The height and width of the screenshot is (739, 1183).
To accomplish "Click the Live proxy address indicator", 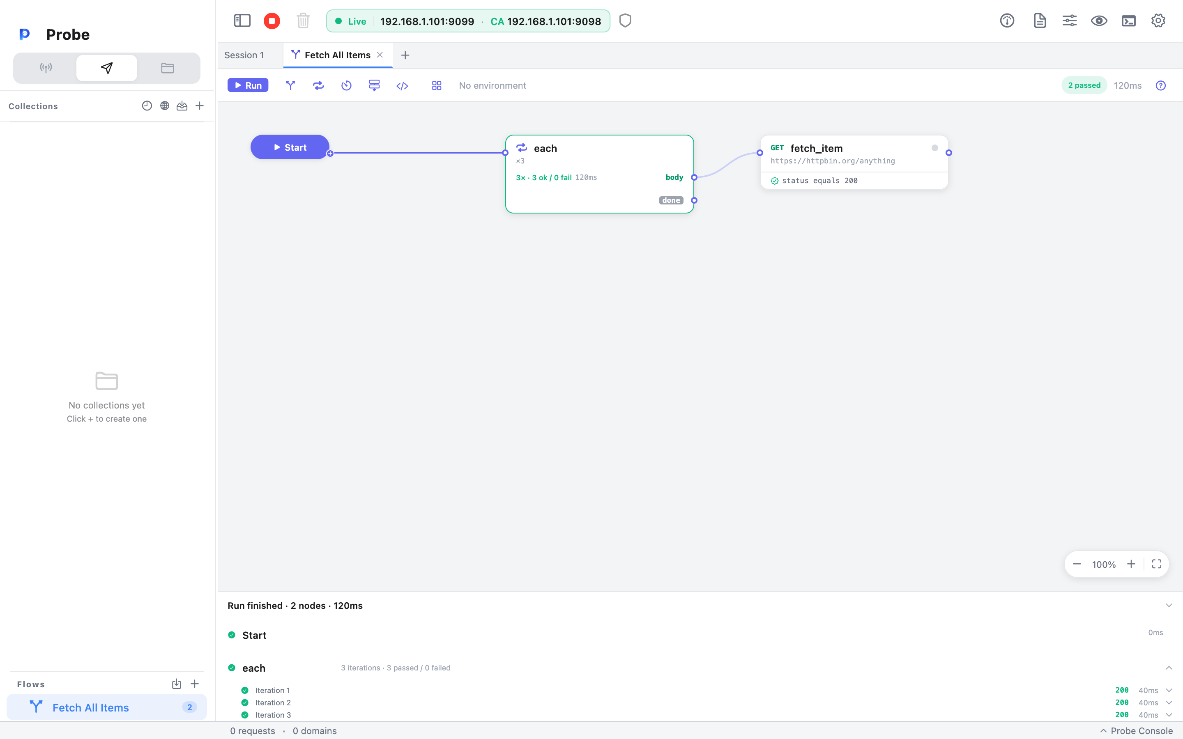I will point(468,21).
